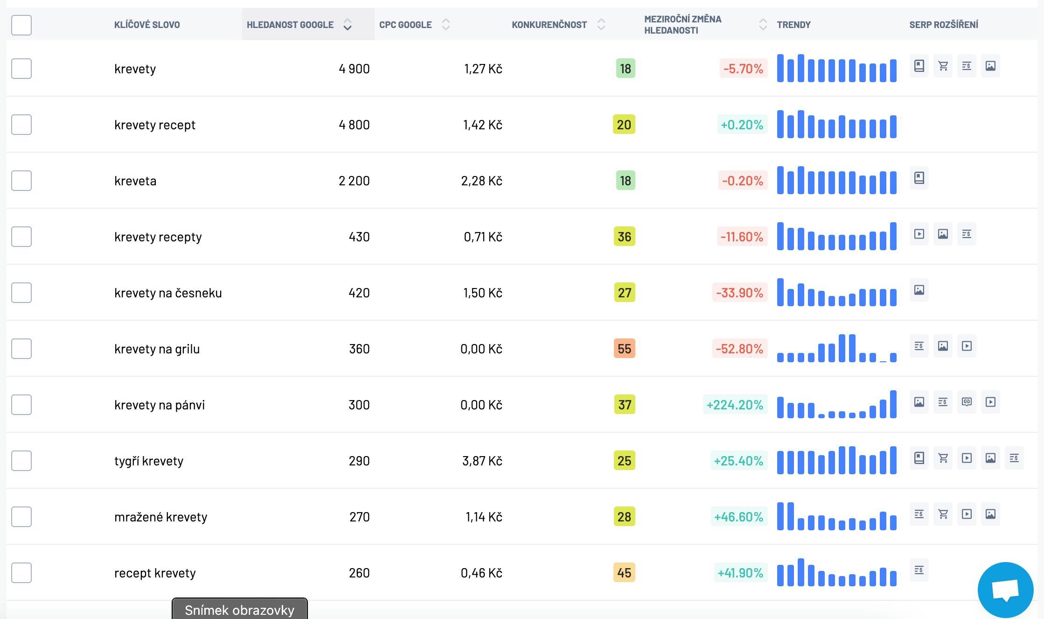This screenshot has height=619, width=1044.
Task: Click the paid ads icon in mražené krevety row
Action: coord(919,514)
